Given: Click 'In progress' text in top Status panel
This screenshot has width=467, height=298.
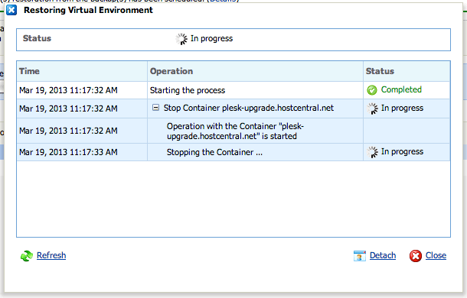Looking at the screenshot, I should (x=211, y=39).
